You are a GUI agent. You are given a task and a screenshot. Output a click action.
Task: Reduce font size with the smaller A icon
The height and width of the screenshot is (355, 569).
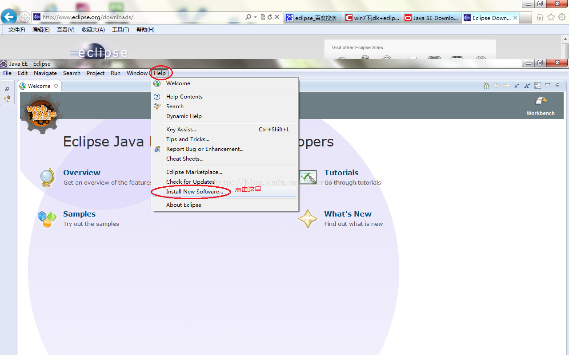point(517,86)
